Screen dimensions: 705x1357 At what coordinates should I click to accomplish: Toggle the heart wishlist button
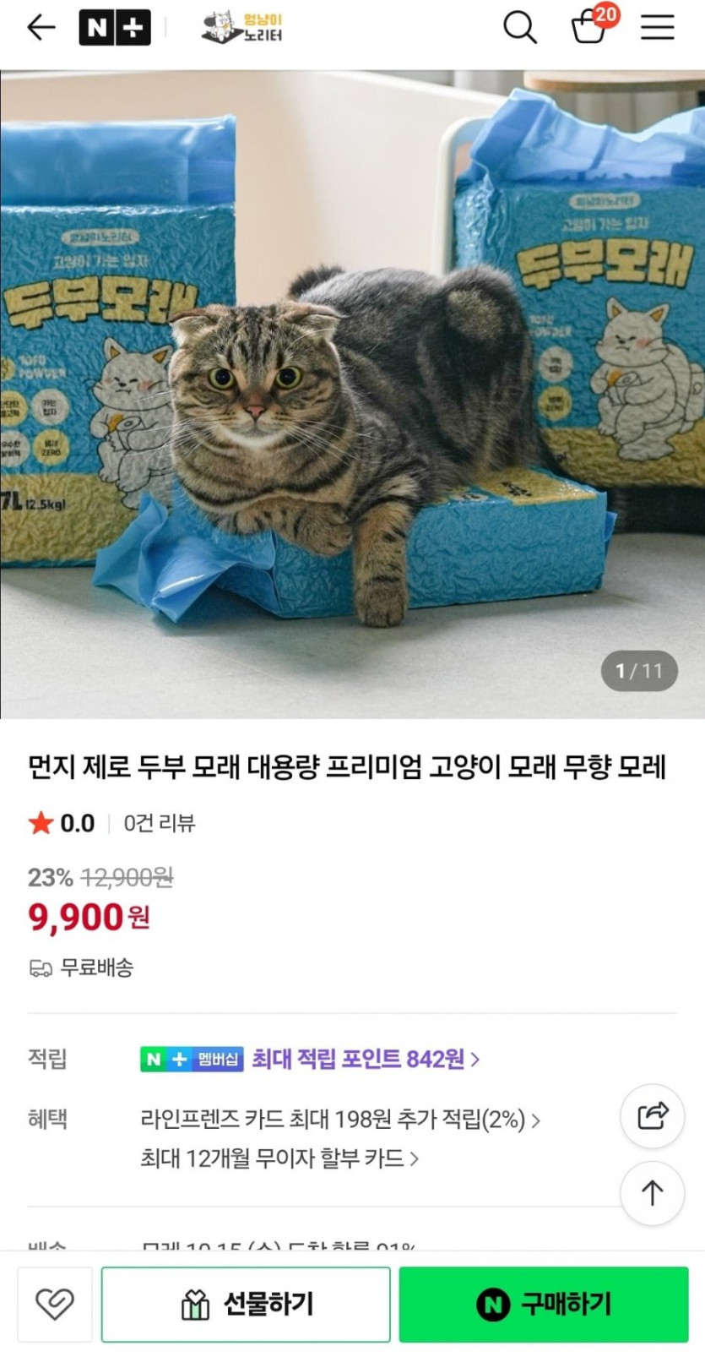pyautogui.click(x=55, y=1304)
